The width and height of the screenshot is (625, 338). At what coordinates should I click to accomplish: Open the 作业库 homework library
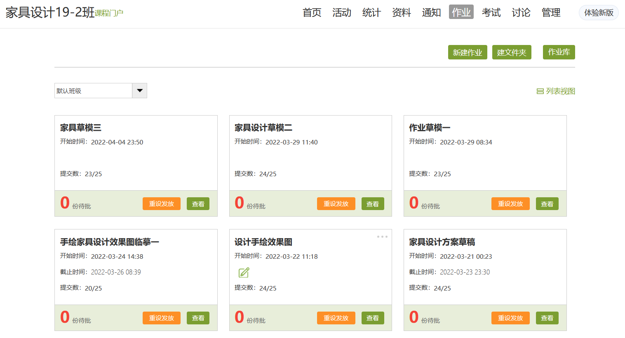[559, 52]
